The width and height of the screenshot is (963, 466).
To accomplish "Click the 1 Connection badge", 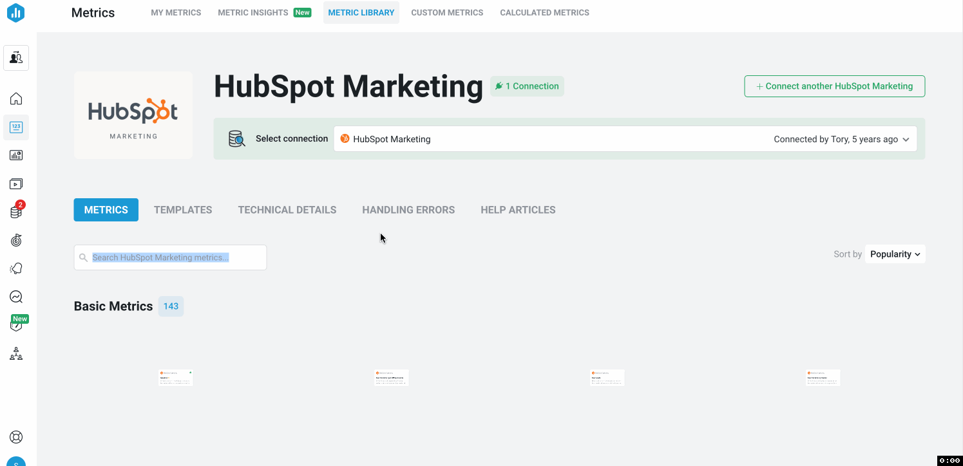I will [527, 86].
